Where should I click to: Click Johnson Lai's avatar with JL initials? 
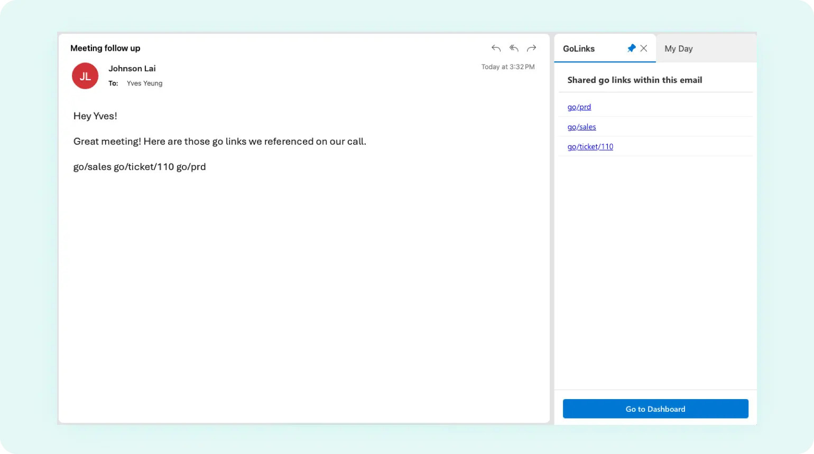[x=85, y=75]
